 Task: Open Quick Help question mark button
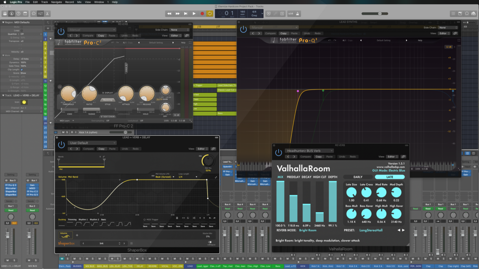[18, 13]
